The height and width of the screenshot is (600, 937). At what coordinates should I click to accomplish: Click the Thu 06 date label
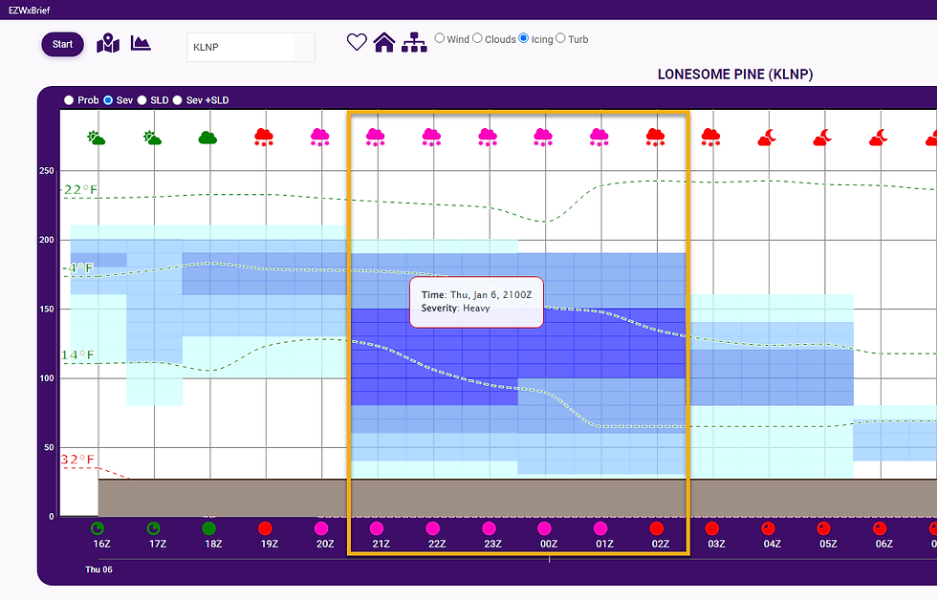98,569
